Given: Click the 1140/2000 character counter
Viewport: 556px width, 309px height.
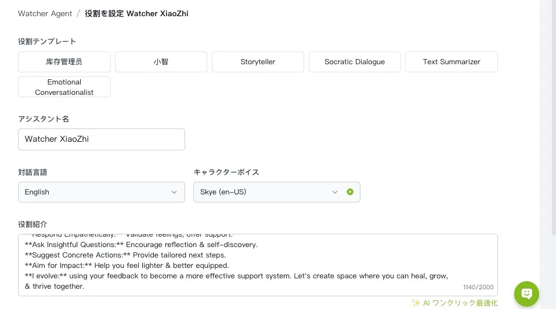Looking at the screenshot, I should tap(478, 287).
